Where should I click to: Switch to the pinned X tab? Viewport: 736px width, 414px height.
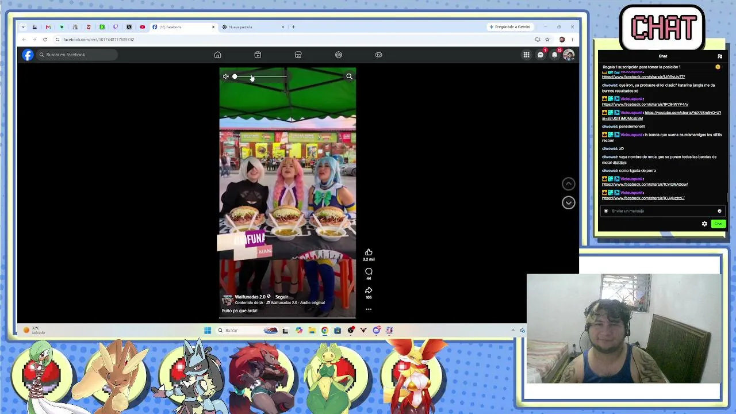[x=129, y=27]
